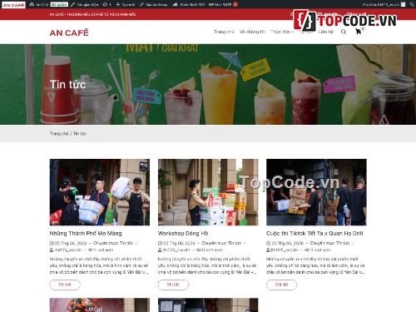Open the search icon in the site header
The width and height of the screenshot is (416, 312).
point(344,32)
